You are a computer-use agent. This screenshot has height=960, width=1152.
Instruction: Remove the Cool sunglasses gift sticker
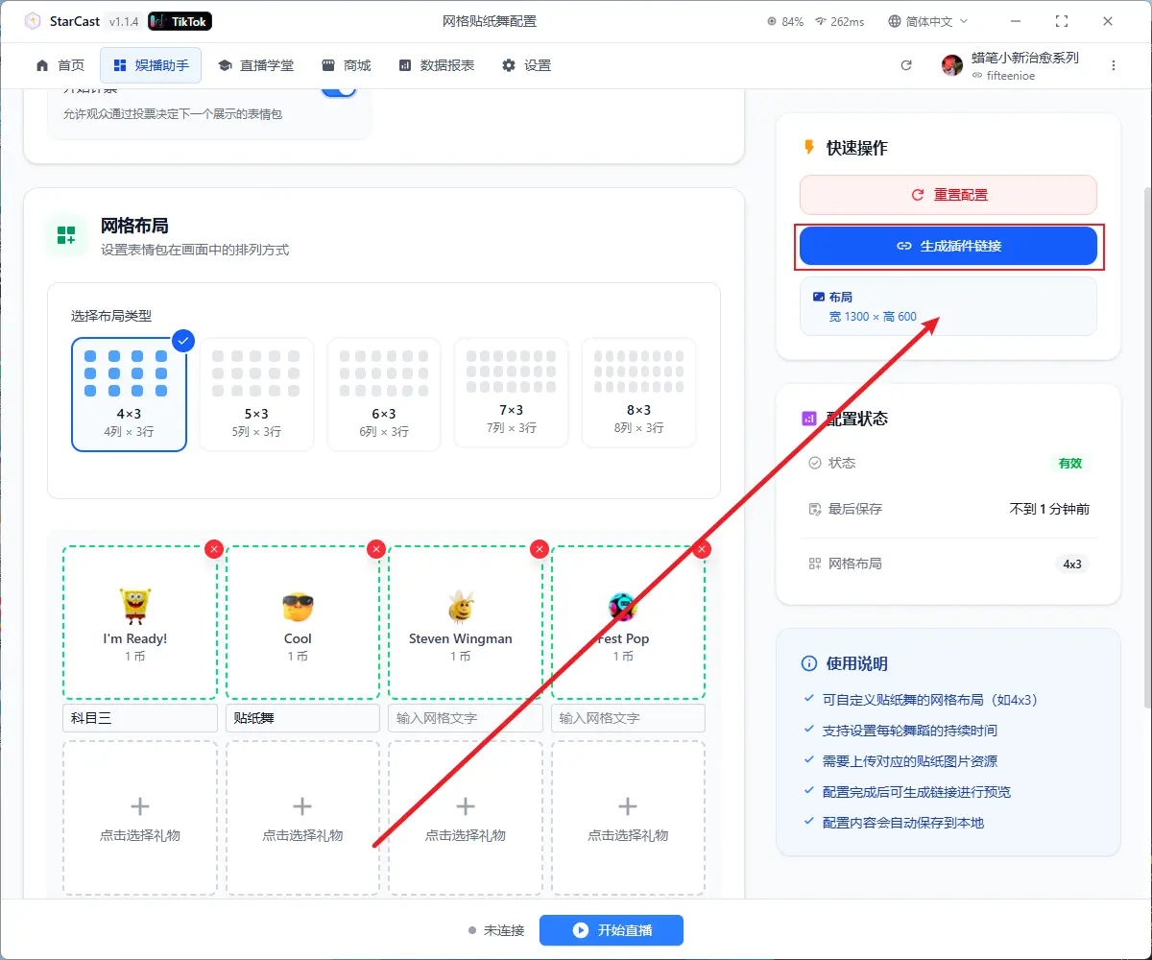coord(376,549)
